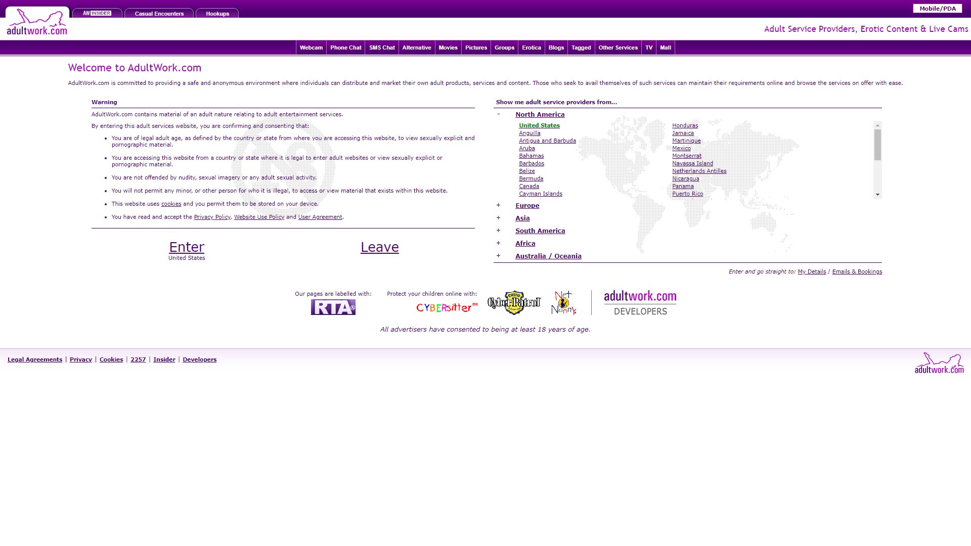The height and width of the screenshot is (546, 971).
Task: Open the Emails & Bookings link
Action: [x=857, y=271]
